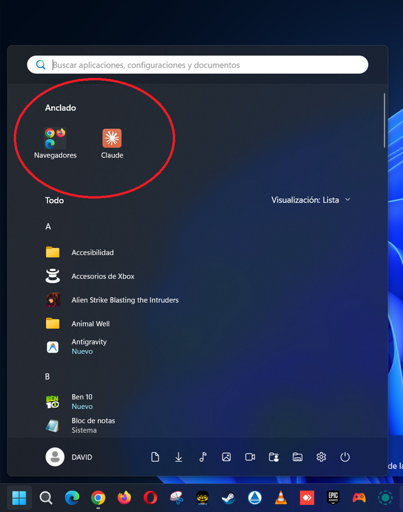Screen dimensions: 403x512
Task: Open Settings gear in Start footer
Action: click(321, 457)
